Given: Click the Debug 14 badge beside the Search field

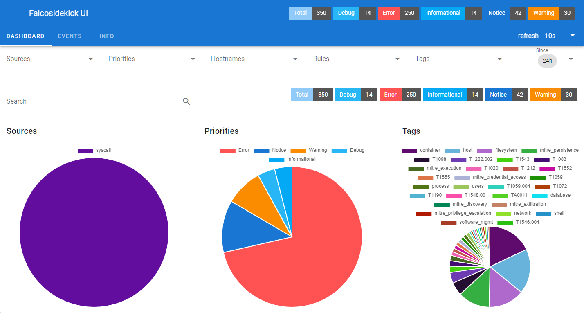Looking at the screenshot, I should [x=356, y=95].
